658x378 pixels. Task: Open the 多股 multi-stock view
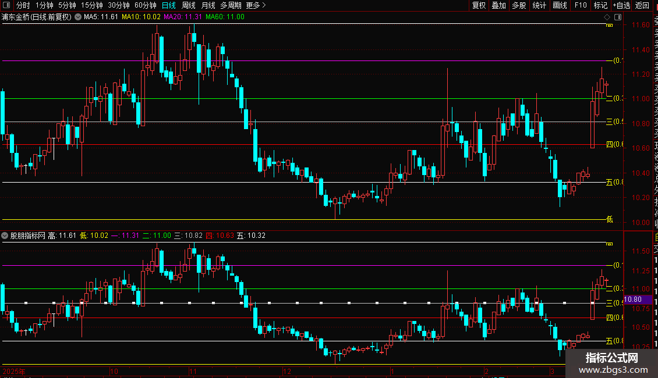(x=519, y=5)
